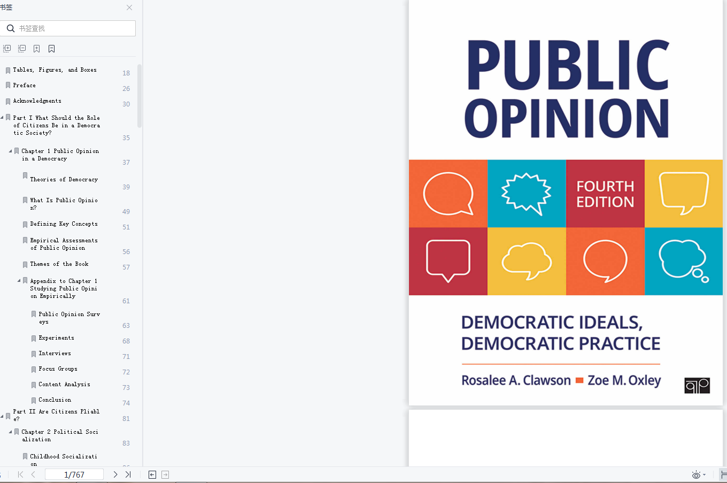727x483 pixels.
Task: Collapse Appendix to Chapter 1 node
Action: click(x=19, y=281)
